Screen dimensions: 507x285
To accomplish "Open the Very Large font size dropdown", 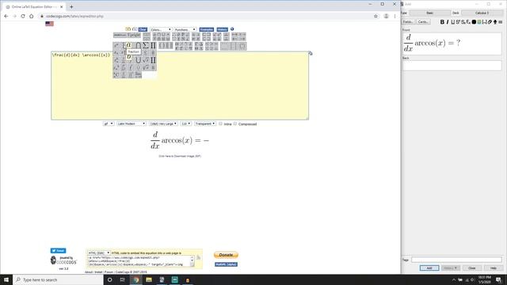I will click(163, 123).
